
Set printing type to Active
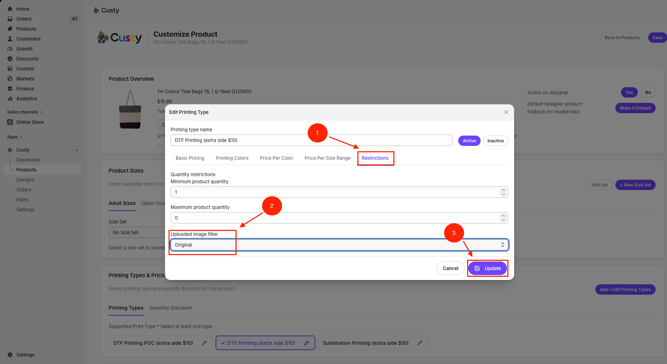click(469, 141)
